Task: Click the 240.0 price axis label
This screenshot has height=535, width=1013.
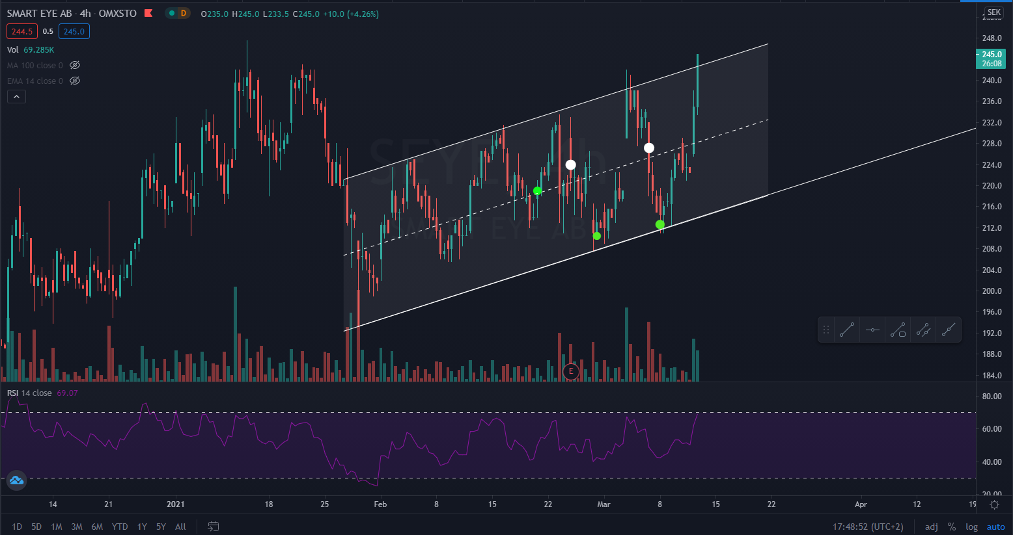Action: click(992, 81)
